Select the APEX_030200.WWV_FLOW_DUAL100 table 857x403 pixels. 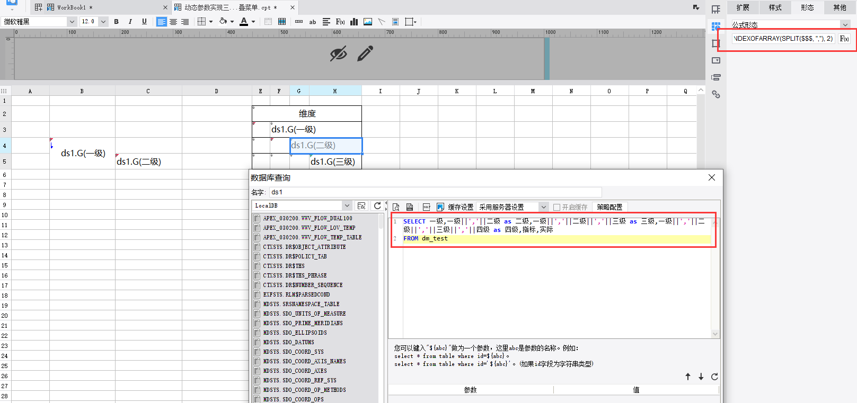[x=307, y=218]
